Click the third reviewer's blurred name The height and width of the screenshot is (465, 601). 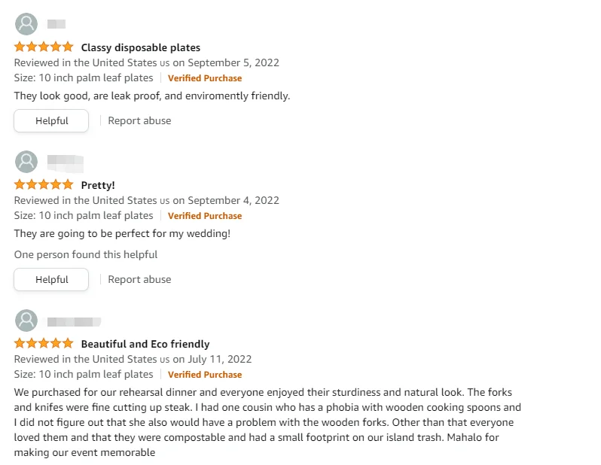tap(74, 321)
